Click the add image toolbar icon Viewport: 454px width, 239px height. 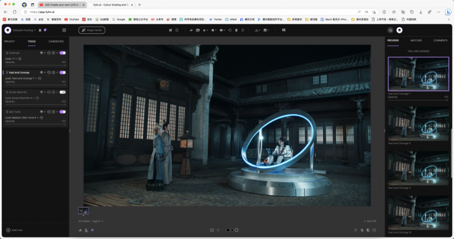click(x=171, y=30)
